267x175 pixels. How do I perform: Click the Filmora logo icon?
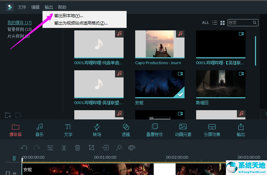click(10, 7)
